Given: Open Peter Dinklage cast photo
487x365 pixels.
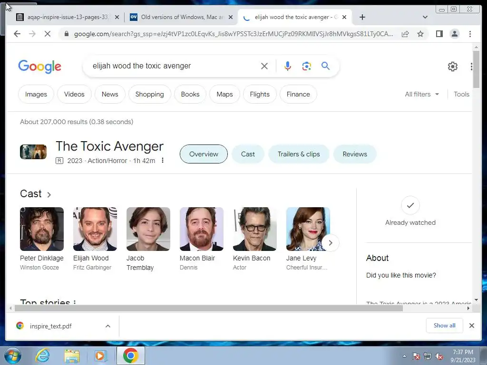Looking at the screenshot, I should click(x=42, y=229).
